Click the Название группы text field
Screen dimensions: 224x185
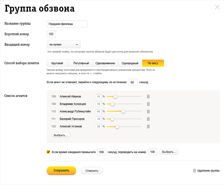click(x=67, y=24)
